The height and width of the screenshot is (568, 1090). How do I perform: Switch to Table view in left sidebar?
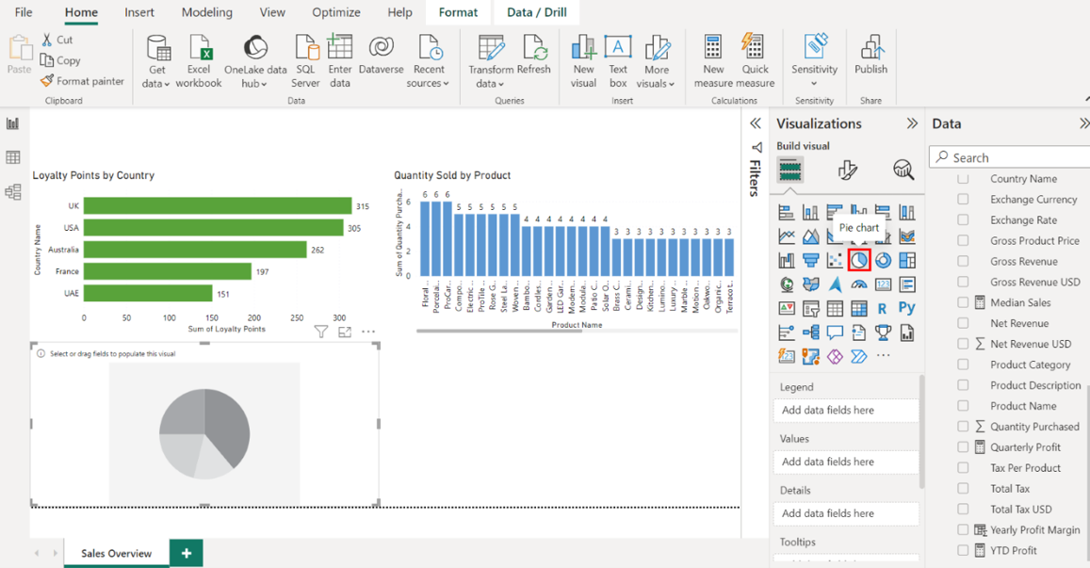pyautogui.click(x=13, y=158)
